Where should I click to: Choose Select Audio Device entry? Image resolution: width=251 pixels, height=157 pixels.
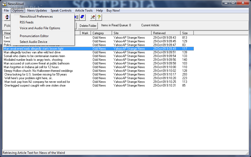[x=43, y=42]
